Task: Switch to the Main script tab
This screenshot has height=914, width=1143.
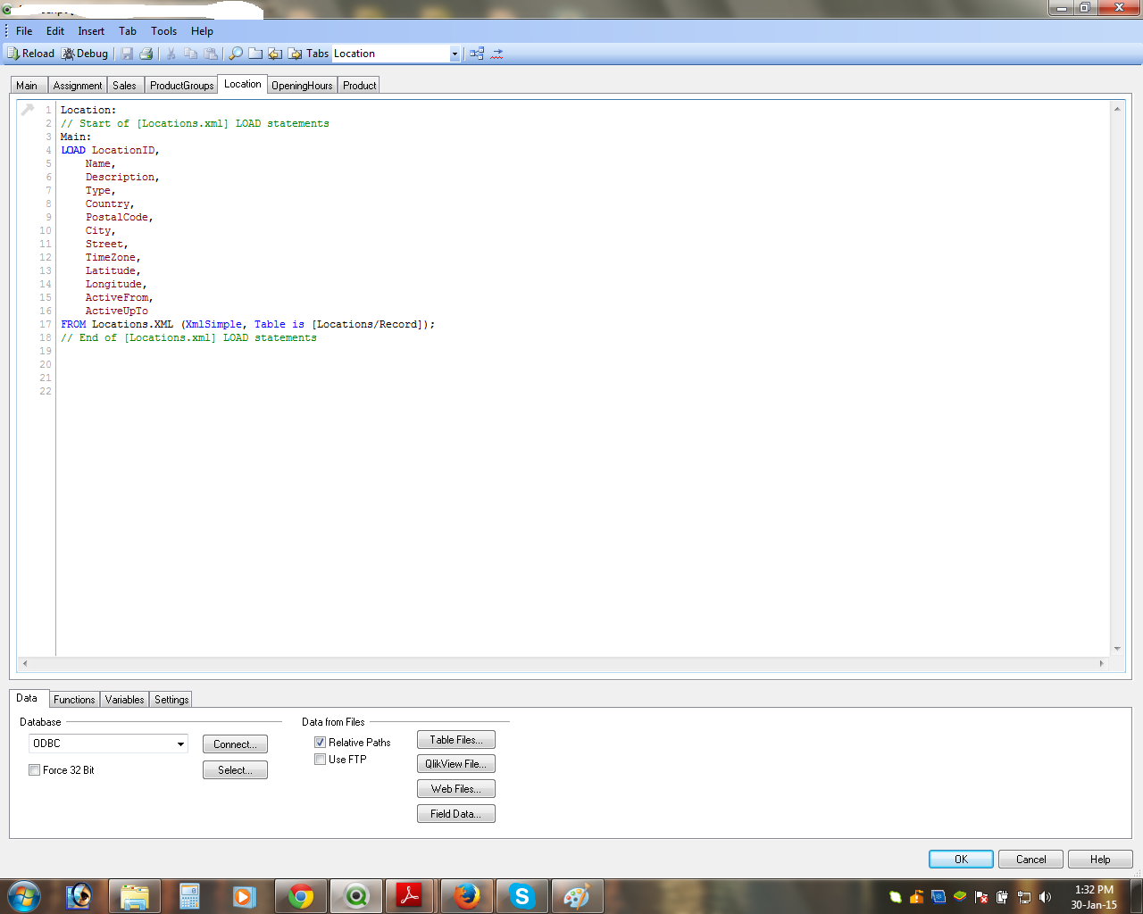Action: [x=27, y=86]
